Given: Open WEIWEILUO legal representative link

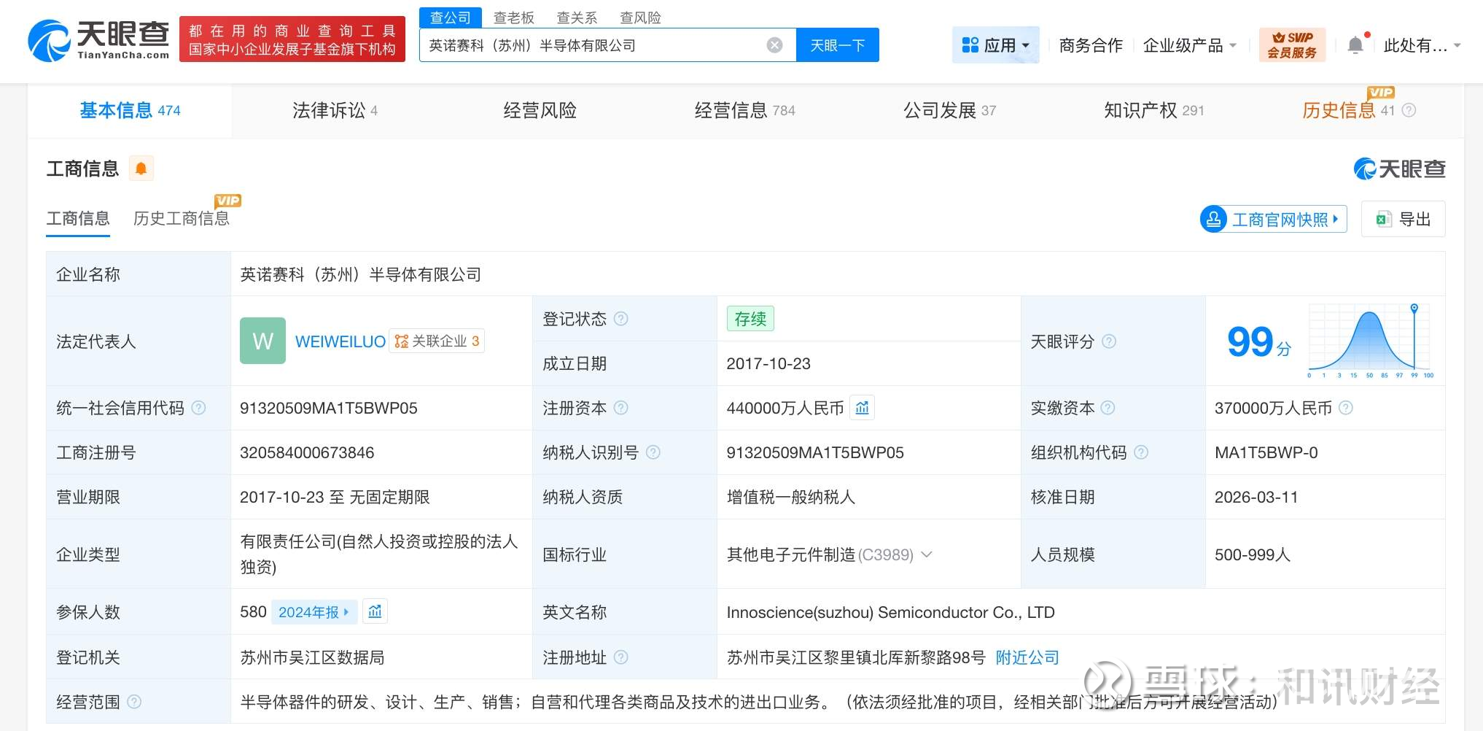Looking at the screenshot, I should (x=340, y=341).
